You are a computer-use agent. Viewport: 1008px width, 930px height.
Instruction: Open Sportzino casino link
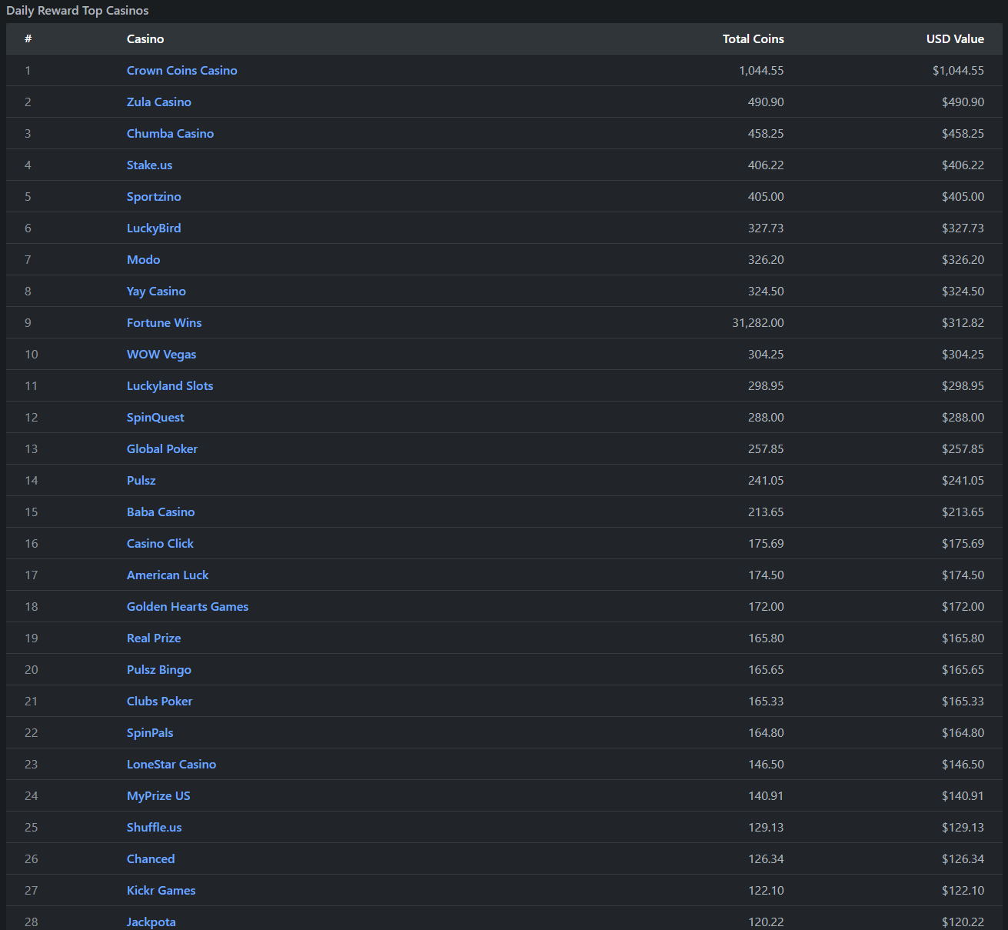pyautogui.click(x=154, y=196)
